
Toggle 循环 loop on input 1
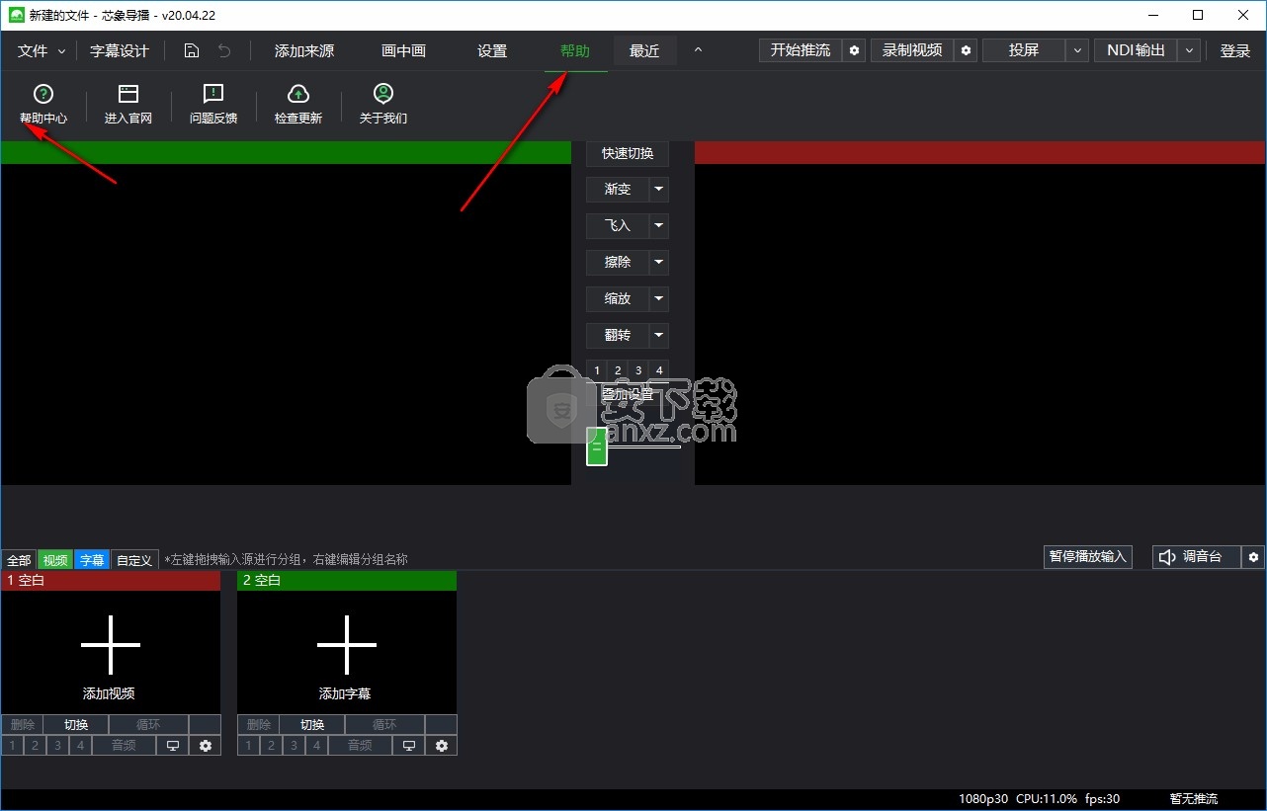[x=148, y=725]
